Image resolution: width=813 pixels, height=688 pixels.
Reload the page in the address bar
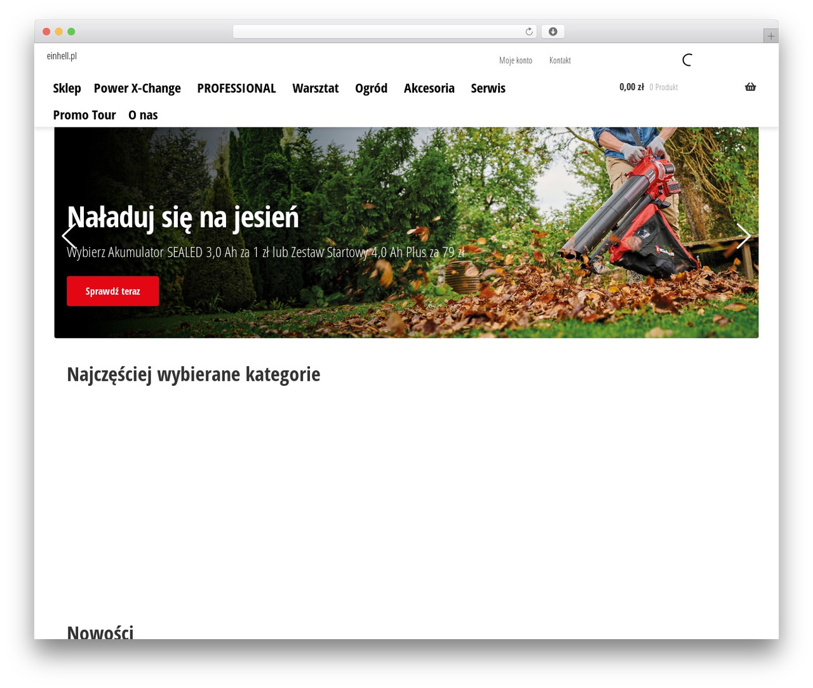pos(529,32)
